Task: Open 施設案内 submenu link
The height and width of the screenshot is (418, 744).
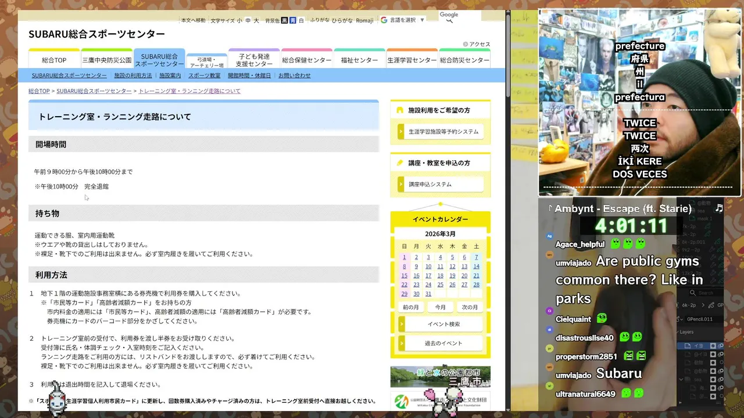Action: (x=170, y=75)
